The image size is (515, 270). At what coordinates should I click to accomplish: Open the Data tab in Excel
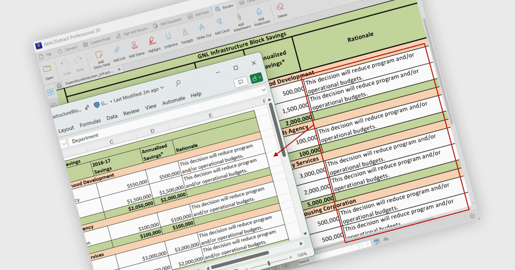[112, 117]
